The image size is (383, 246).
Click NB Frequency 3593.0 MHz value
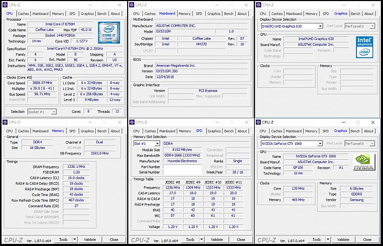click(99, 153)
